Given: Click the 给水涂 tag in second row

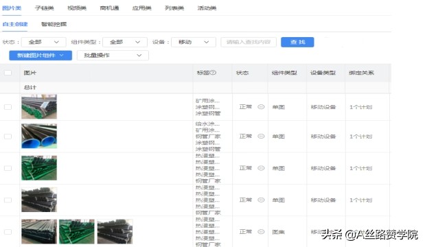Looking at the screenshot, I should (x=207, y=124).
